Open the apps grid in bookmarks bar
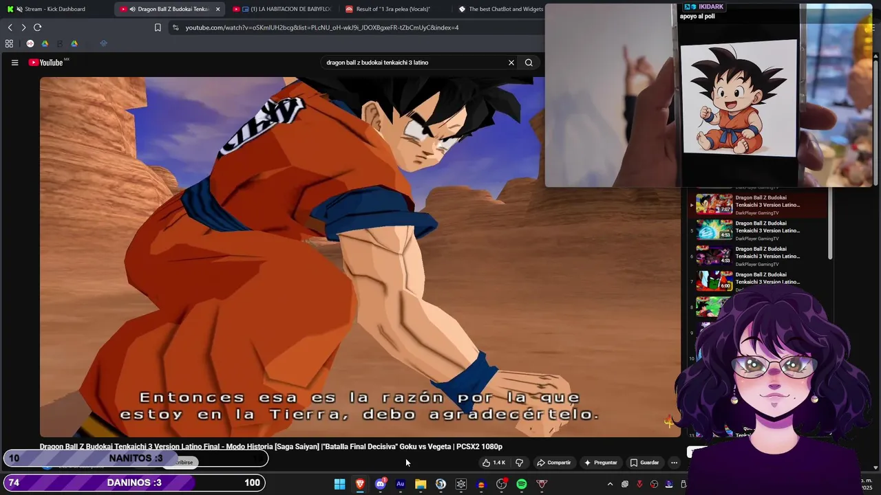This screenshot has width=881, height=495. (x=9, y=43)
